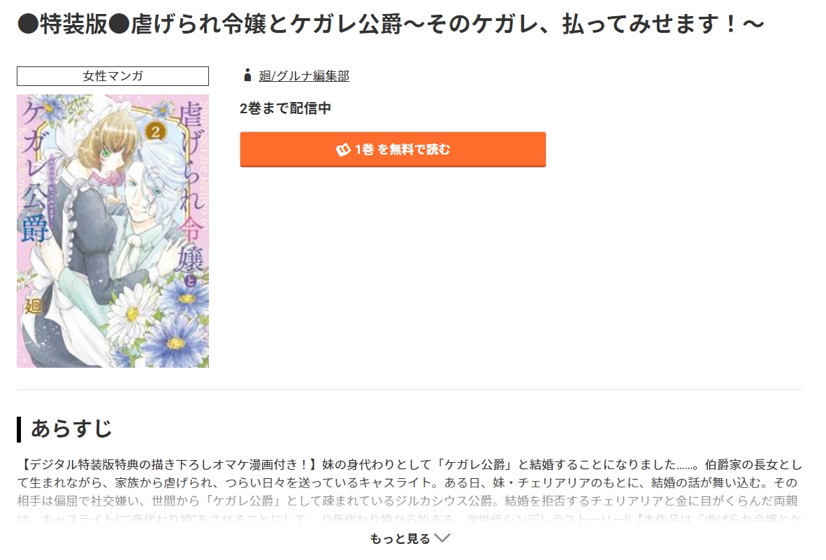The height and width of the screenshot is (560, 826).
Task: Click the book icon on the orange button
Action: (x=343, y=150)
